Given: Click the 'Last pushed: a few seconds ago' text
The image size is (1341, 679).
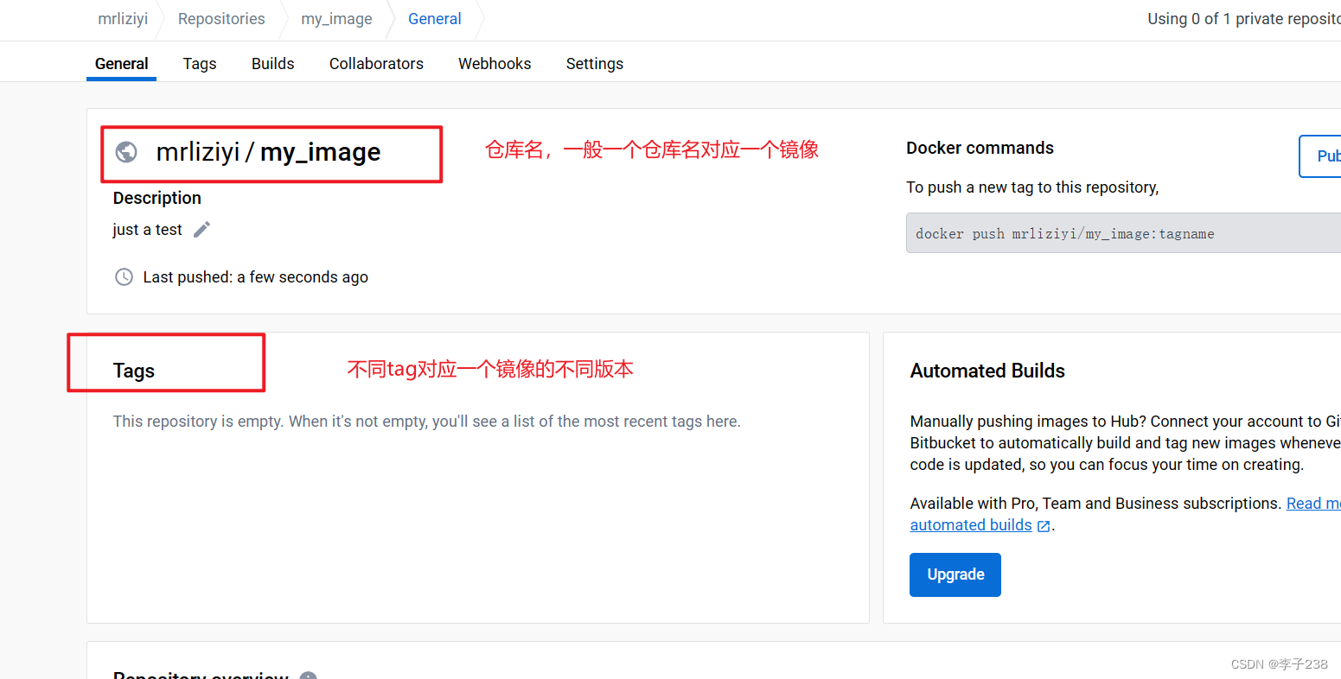Looking at the screenshot, I should [x=255, y=277].
